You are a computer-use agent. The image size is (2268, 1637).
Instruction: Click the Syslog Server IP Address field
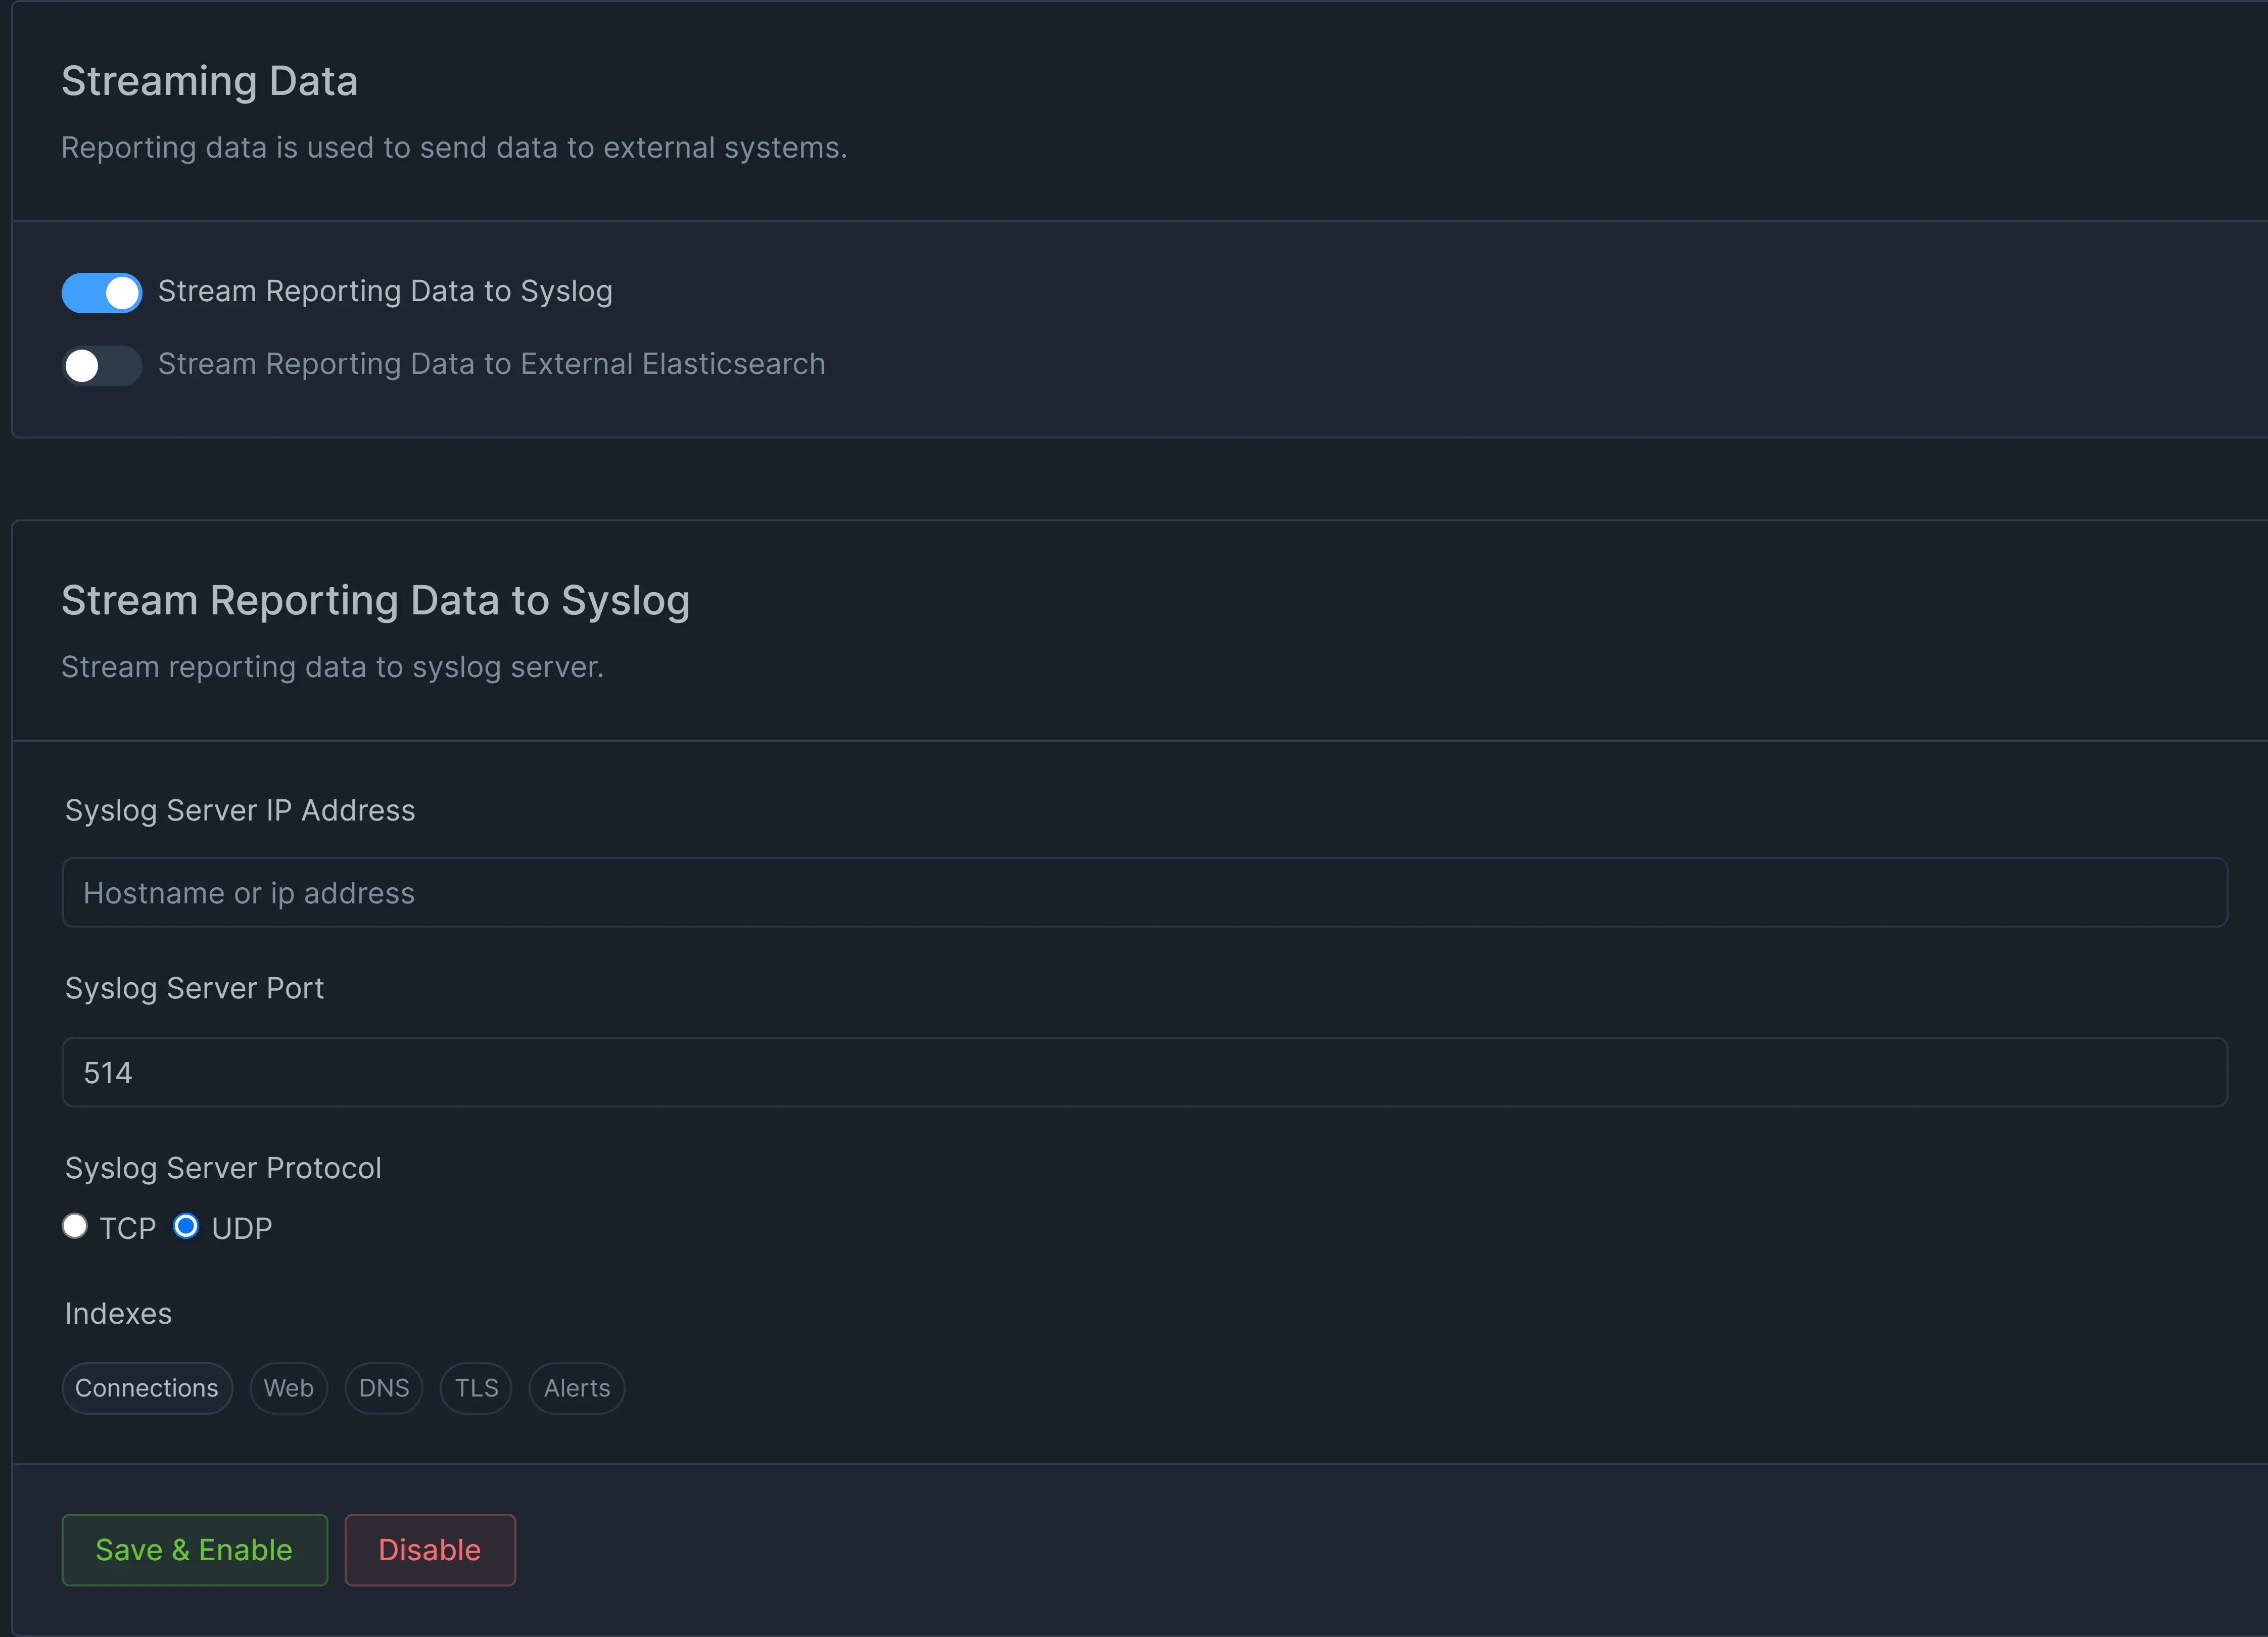tap(1144, 892)
